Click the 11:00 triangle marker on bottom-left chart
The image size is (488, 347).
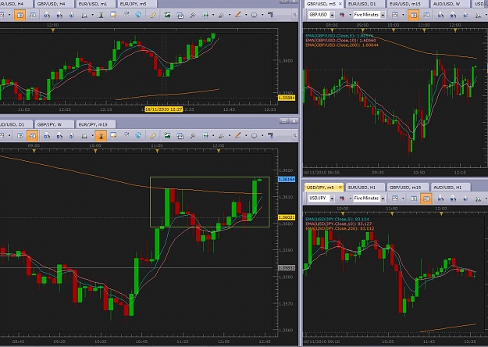coord(157,151)
